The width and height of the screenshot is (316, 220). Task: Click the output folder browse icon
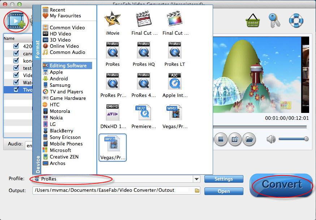point(197,190)
